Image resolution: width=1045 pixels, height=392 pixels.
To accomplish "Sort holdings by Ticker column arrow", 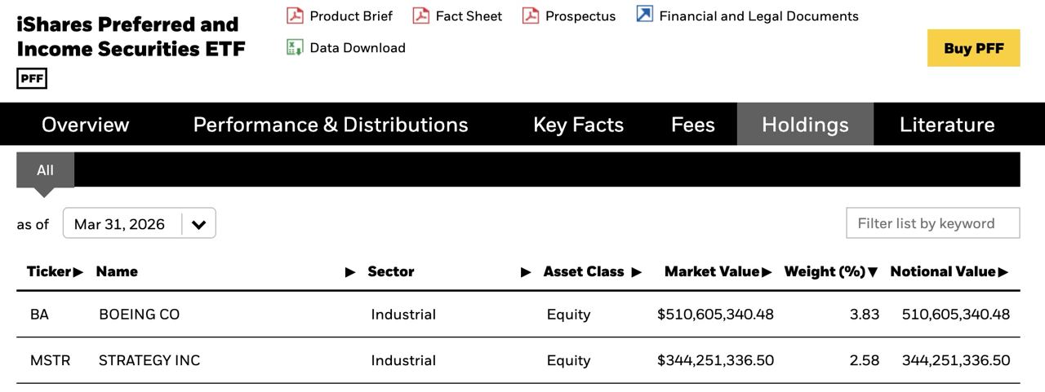I will pos(78,272).
